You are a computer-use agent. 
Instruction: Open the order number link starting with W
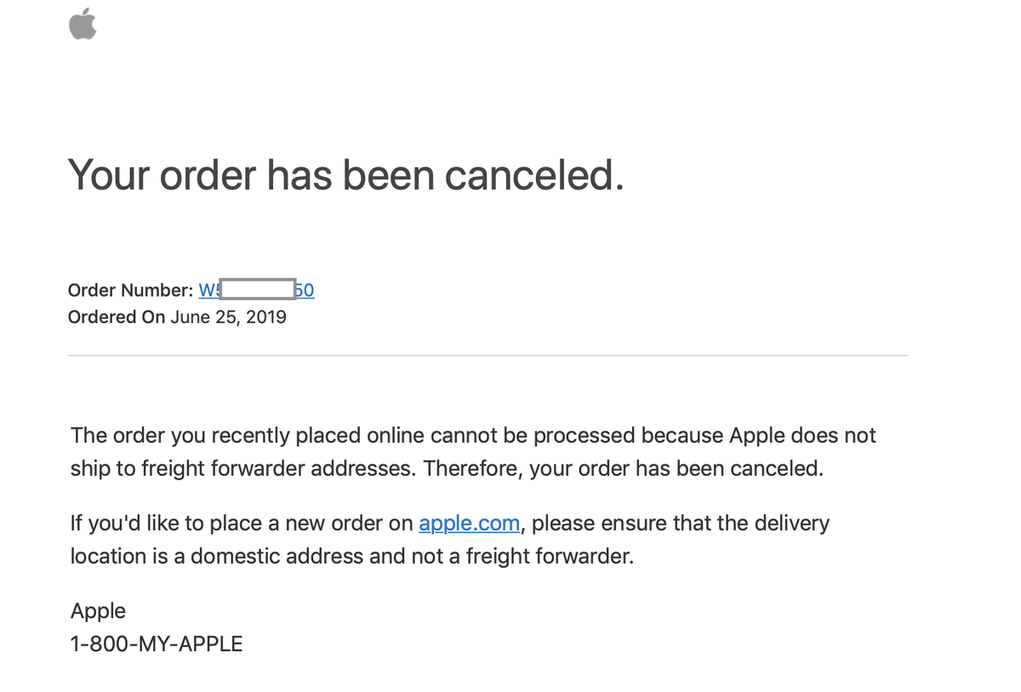(208, 291)
